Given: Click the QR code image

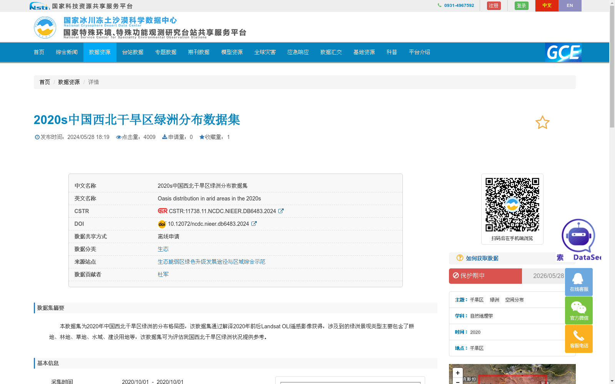Looking at the screenshot, I should click(x=512, y=205).
